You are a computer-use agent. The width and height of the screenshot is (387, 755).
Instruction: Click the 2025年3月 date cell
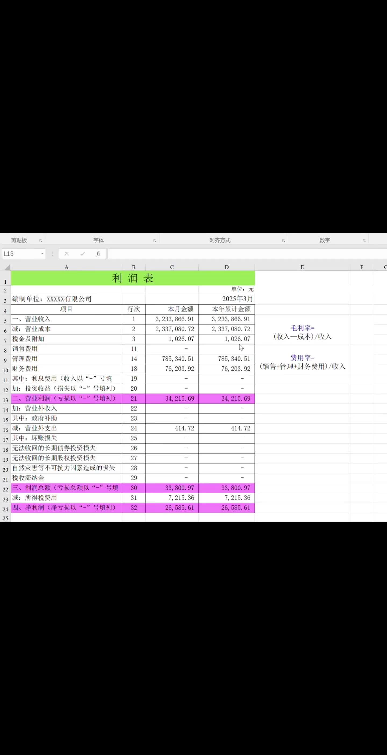[227, 299]
